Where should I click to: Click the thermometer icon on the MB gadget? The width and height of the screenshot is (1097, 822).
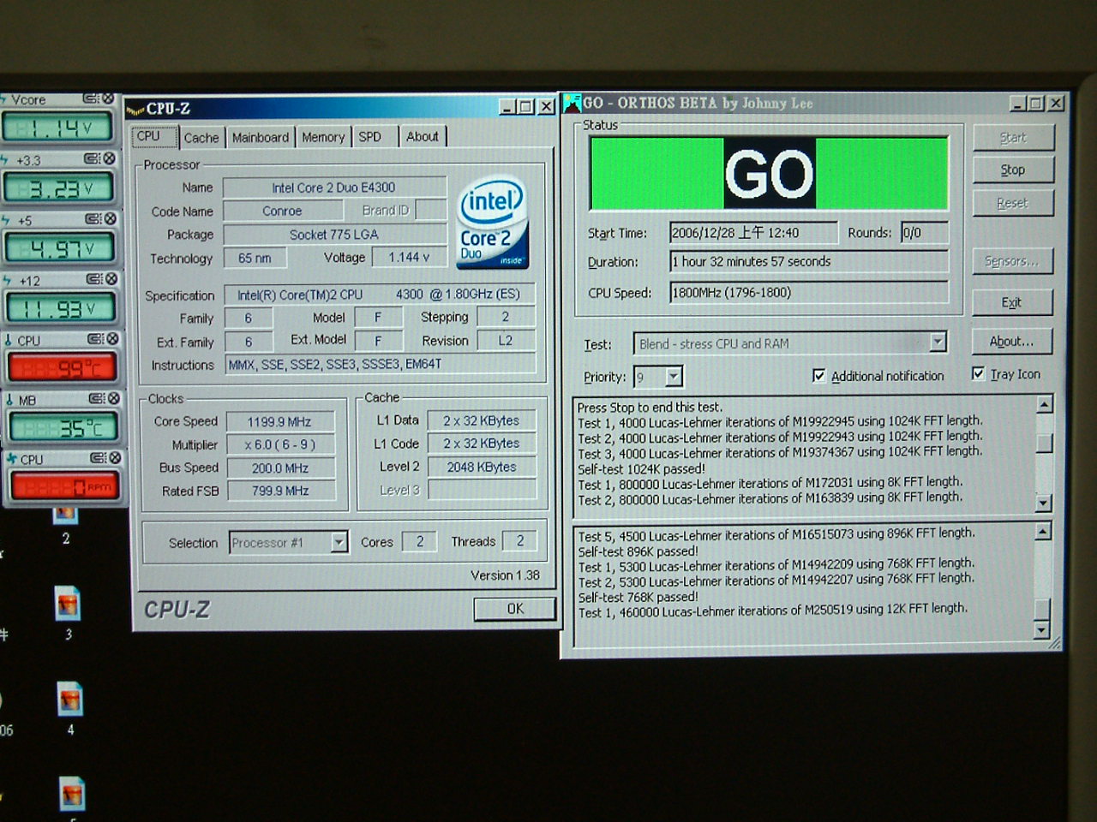coord(9,400)
